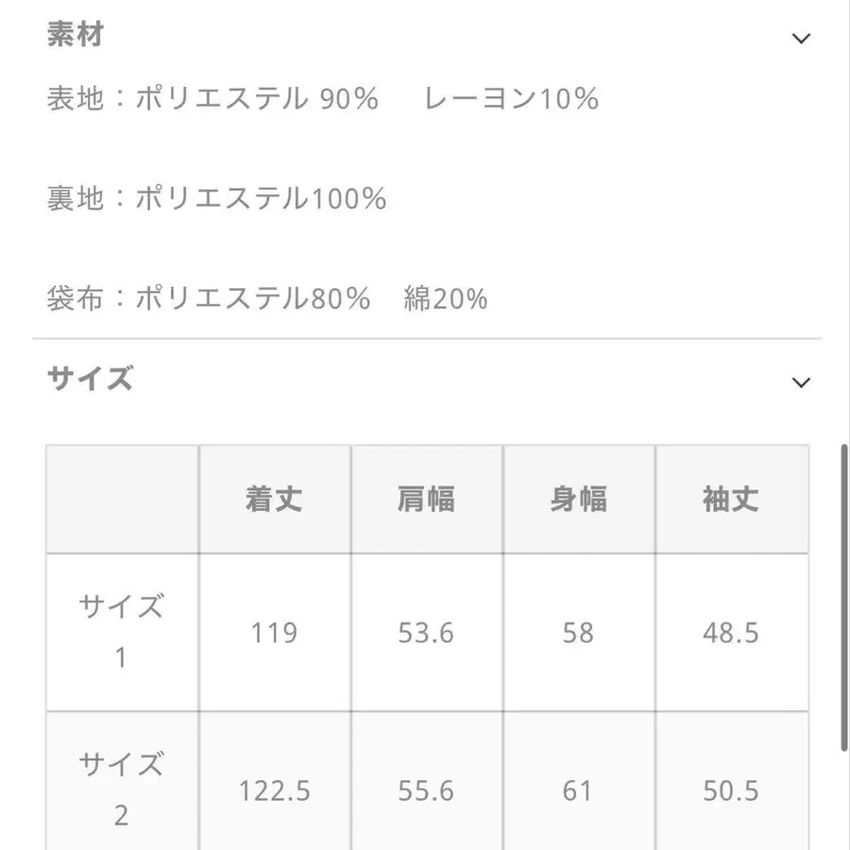Select the サイズ2 row label

click(x=121, y=788)
